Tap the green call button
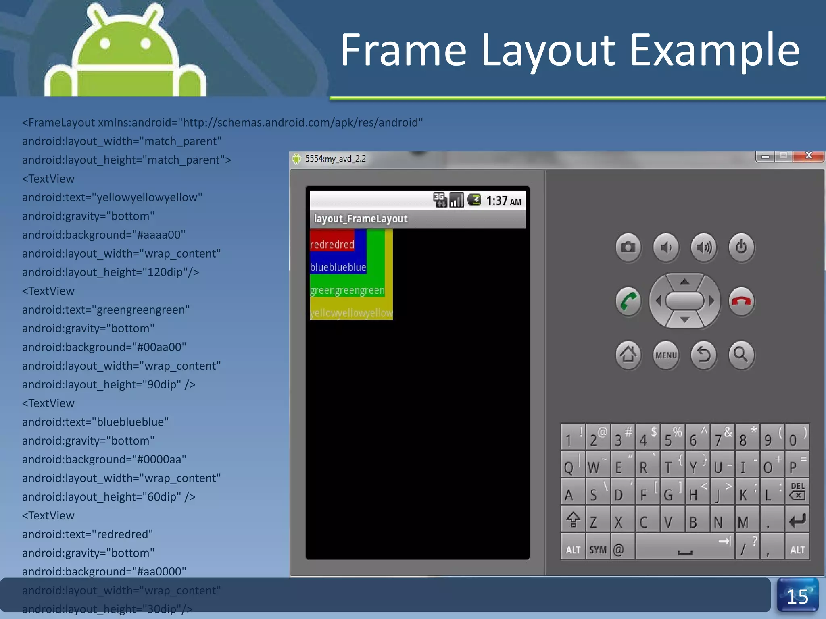826x619 pixels. (628, 301)
